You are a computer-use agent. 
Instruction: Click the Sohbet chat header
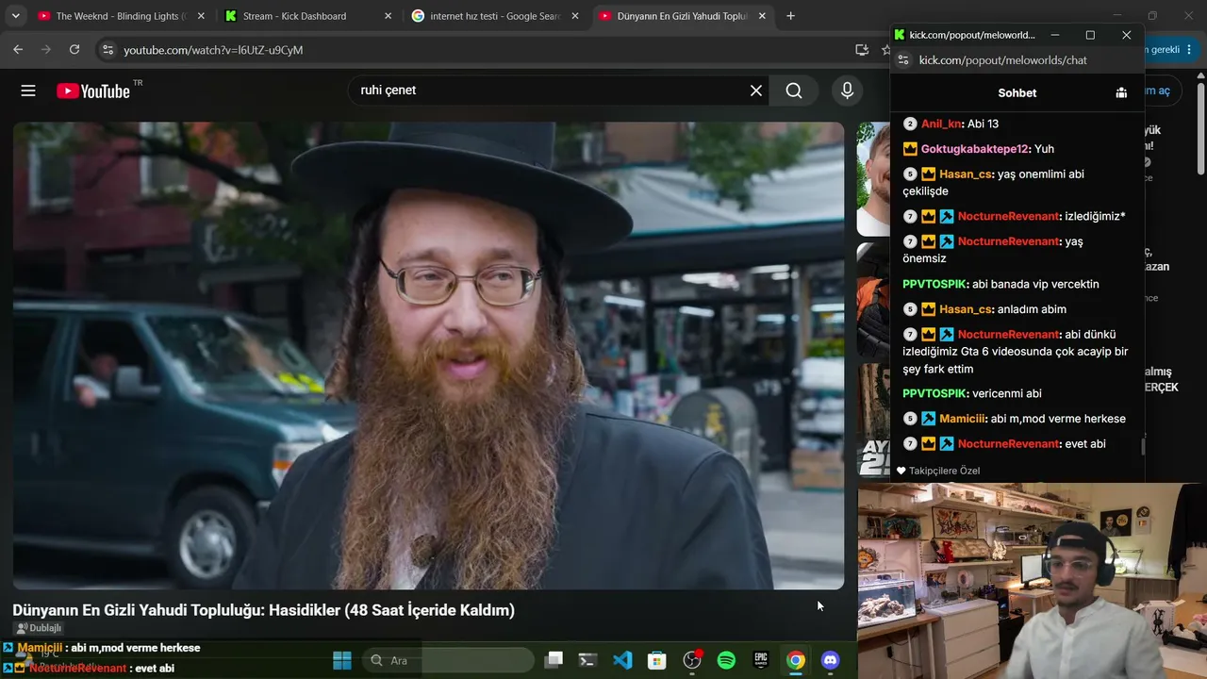[1017, 92]
